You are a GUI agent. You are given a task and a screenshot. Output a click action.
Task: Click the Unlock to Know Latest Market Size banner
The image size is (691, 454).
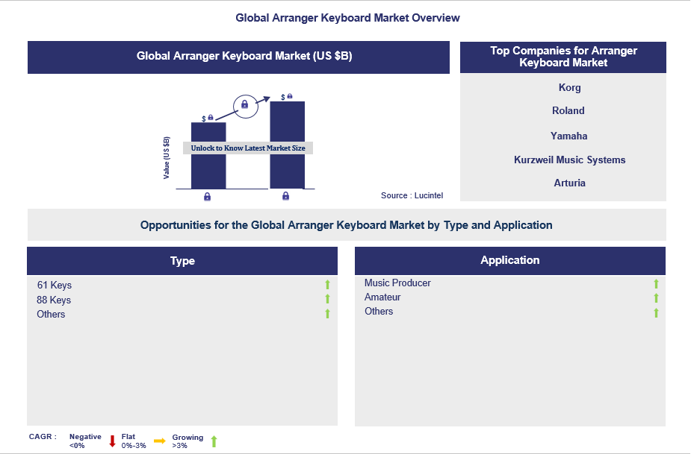point(248,148)
